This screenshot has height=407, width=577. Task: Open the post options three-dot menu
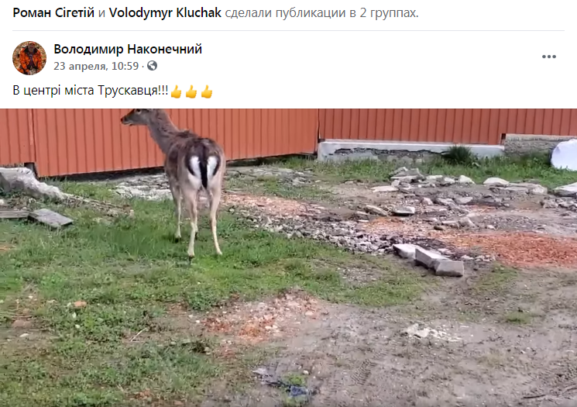[548, 57]
